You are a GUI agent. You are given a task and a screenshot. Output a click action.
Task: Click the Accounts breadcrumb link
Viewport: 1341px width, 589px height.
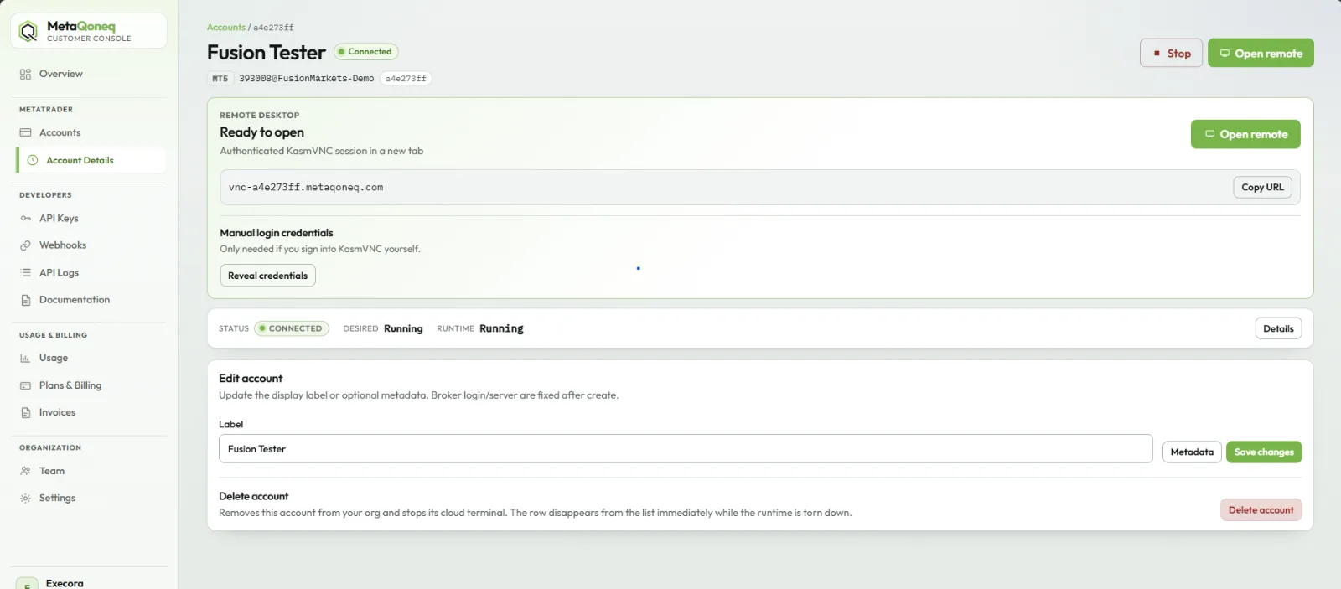click(226, 28)
